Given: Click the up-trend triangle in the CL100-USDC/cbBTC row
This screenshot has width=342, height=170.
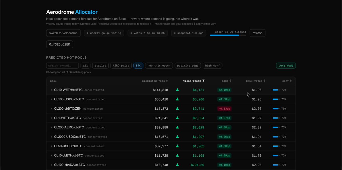Looking at the screenshot, I should (177, 99).
